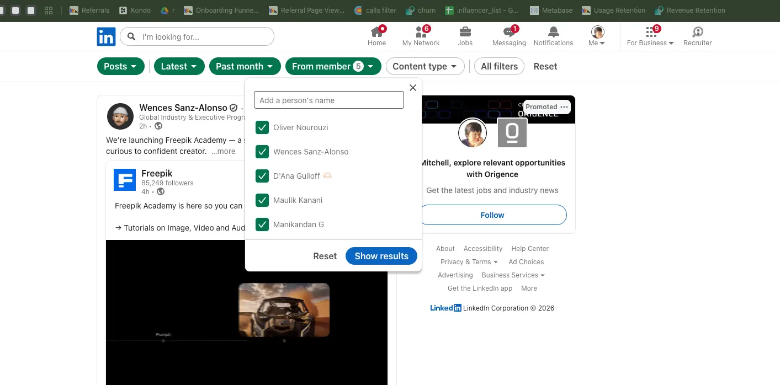780x385 pixels.
Task: Expand post text with '...more'
Action: (x=223, y=151)
